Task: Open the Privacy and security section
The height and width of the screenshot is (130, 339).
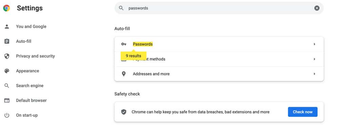Action: click(x=36, y=56)
